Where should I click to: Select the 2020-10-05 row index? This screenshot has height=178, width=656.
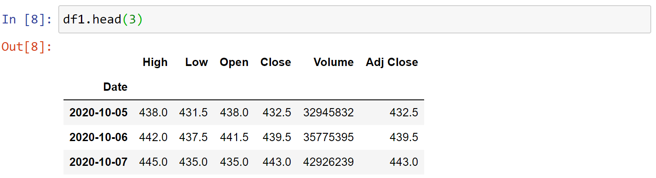(x=98, y=113)
